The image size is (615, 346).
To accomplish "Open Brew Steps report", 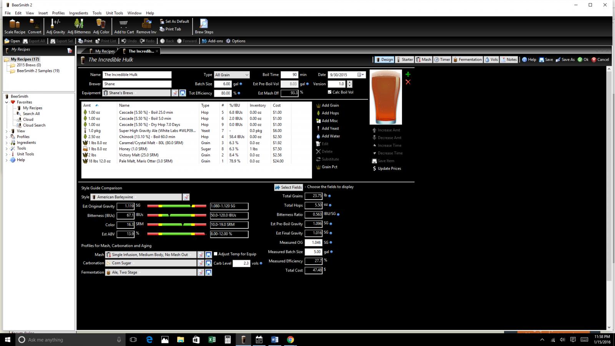I will coord(204,27).
